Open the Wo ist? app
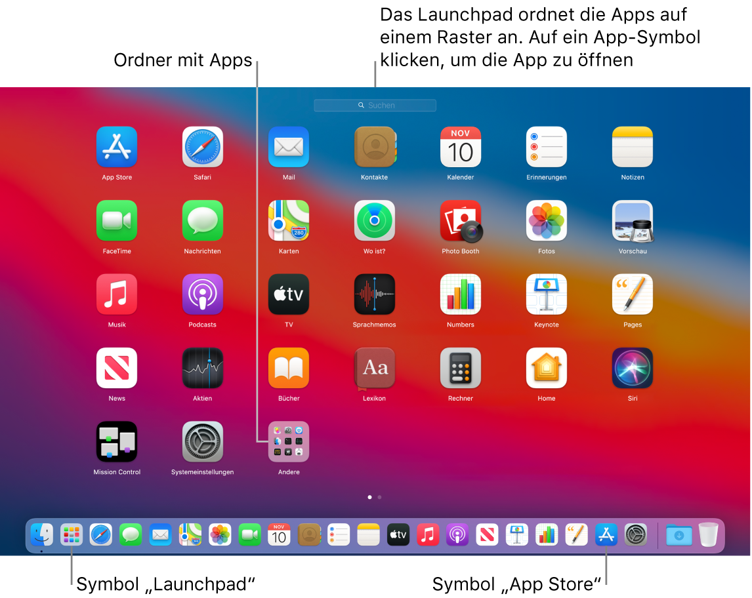 click(374, 221)
